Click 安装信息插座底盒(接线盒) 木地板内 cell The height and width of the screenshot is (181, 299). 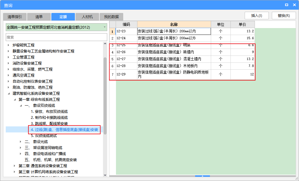(174, 66)
